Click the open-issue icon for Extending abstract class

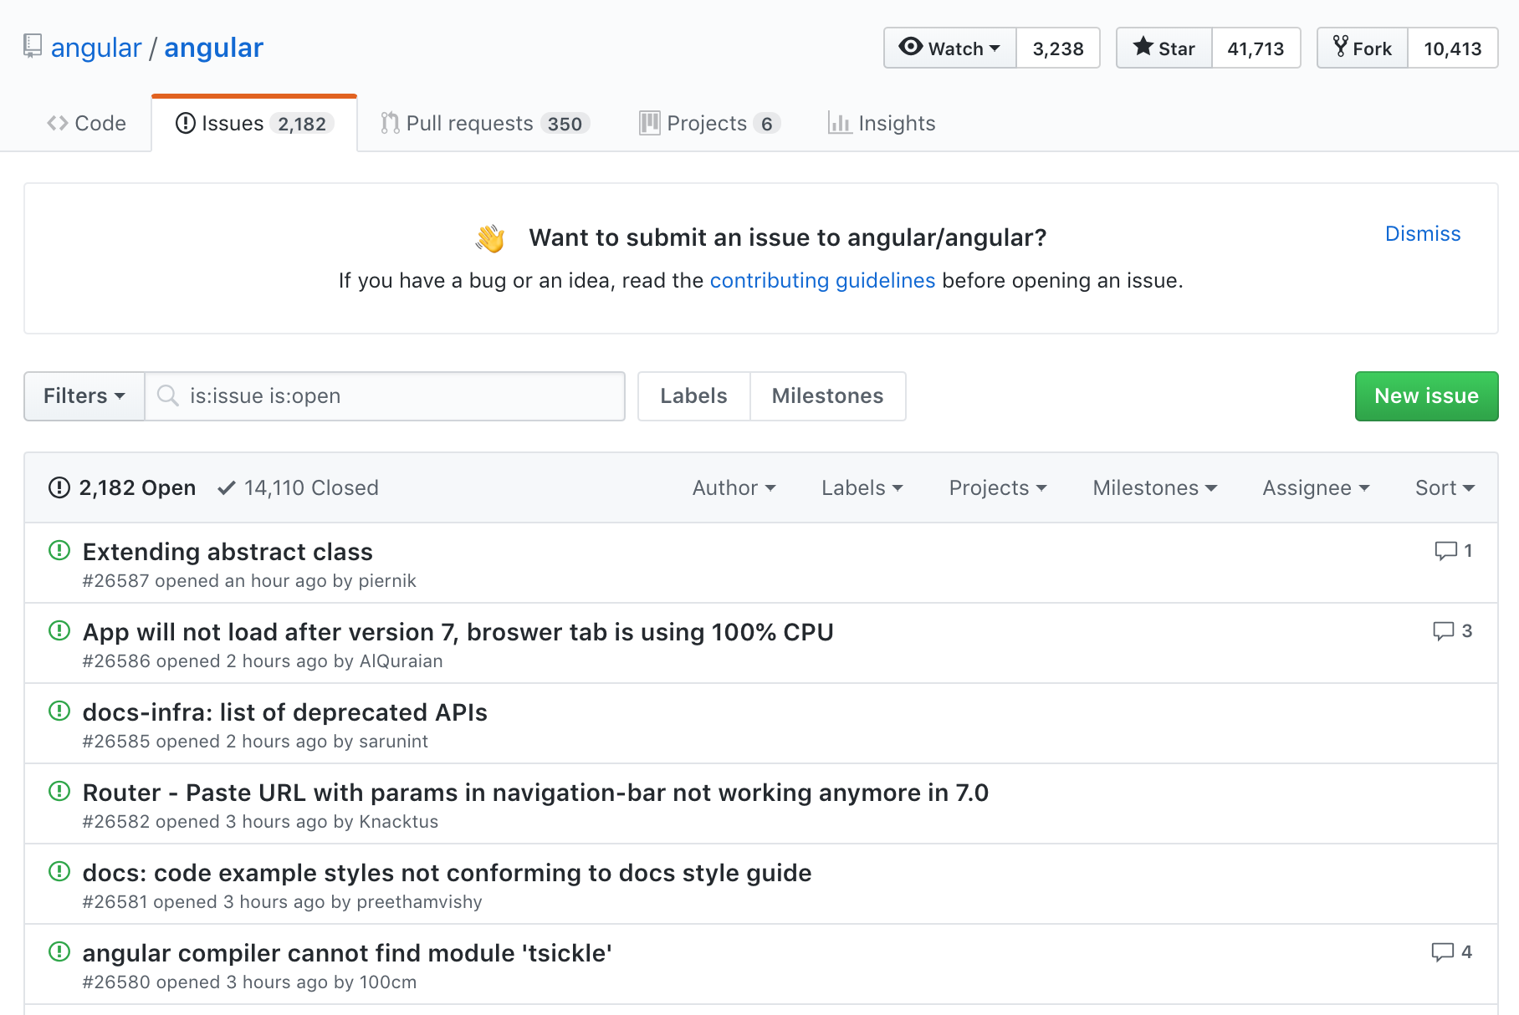point(59,550)
